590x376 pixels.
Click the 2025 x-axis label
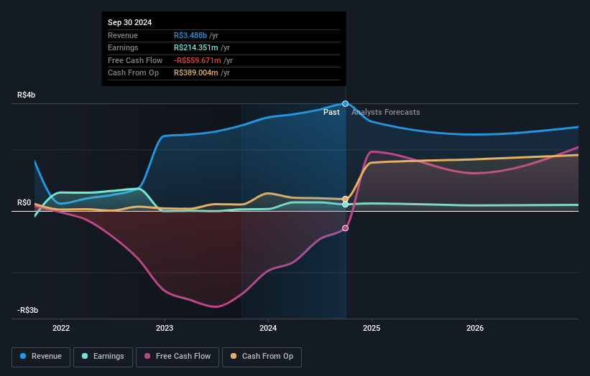372,328
